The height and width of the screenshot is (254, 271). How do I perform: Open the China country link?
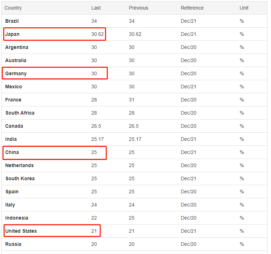click(x=12, y=153)
